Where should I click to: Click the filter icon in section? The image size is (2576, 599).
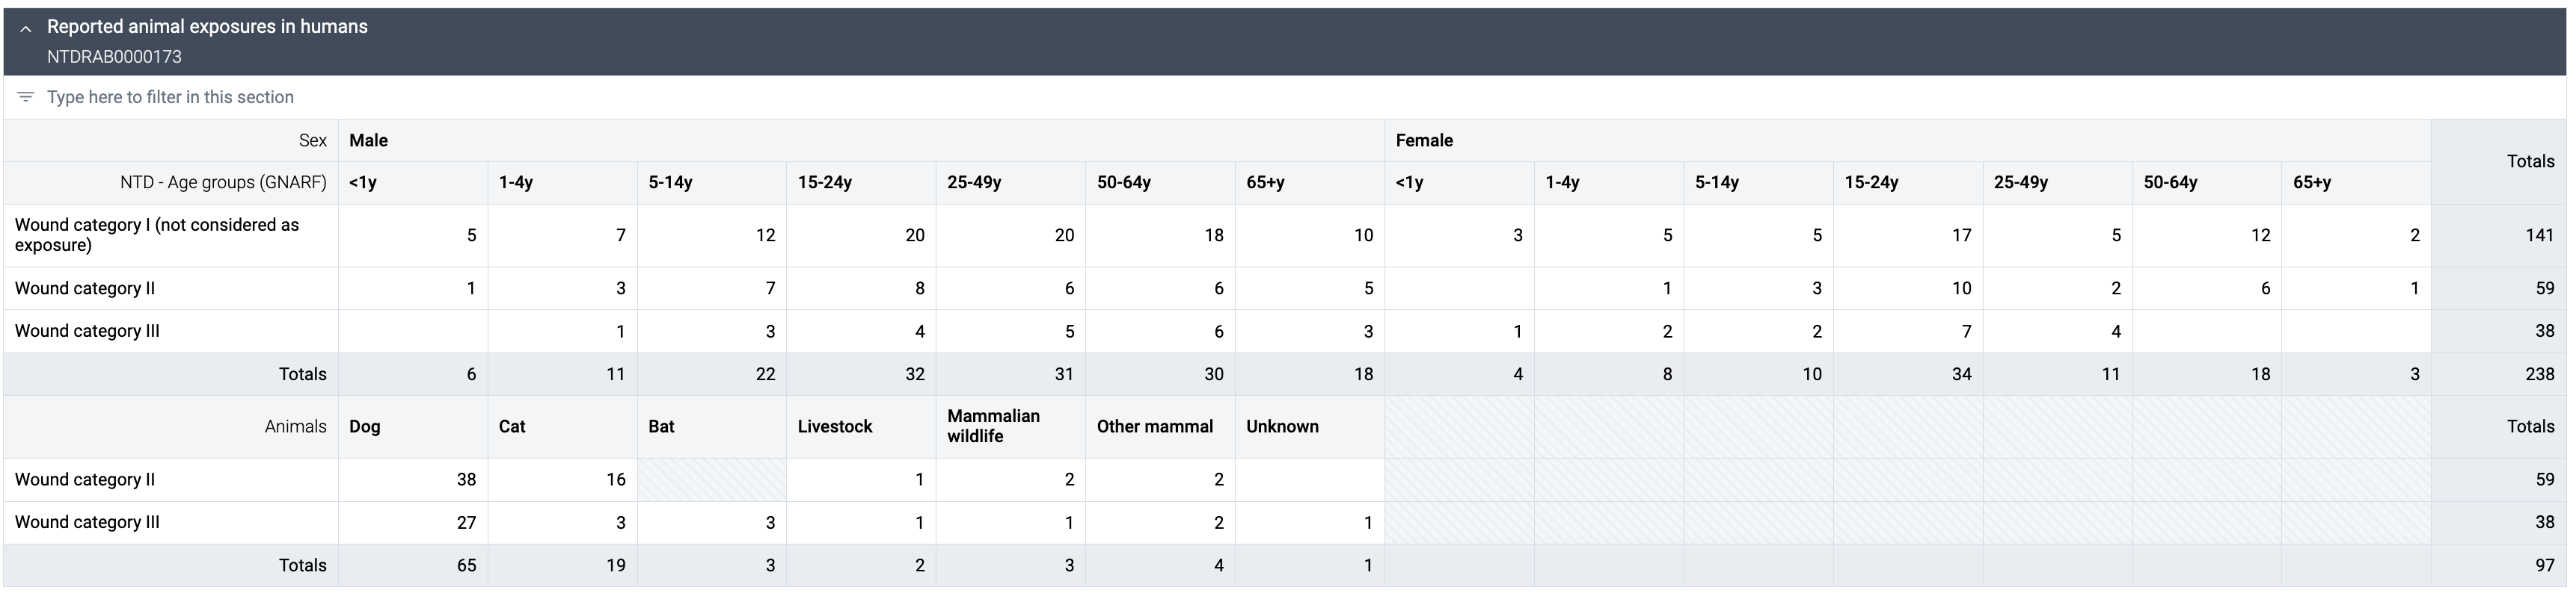(x=26, y=97)
